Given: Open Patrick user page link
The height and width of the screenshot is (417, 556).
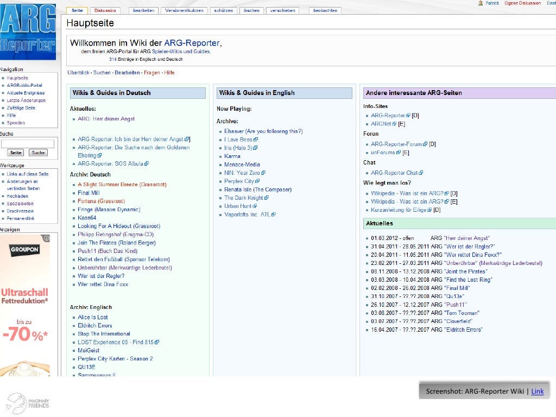Looking at the screenshot, I should [x=492, y=3].
